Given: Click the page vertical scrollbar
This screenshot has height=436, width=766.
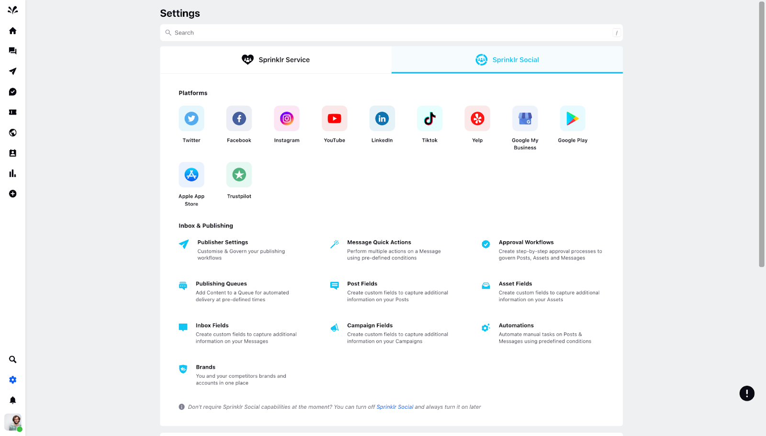Looking at the screenshot, I should [x=762, y=134].
